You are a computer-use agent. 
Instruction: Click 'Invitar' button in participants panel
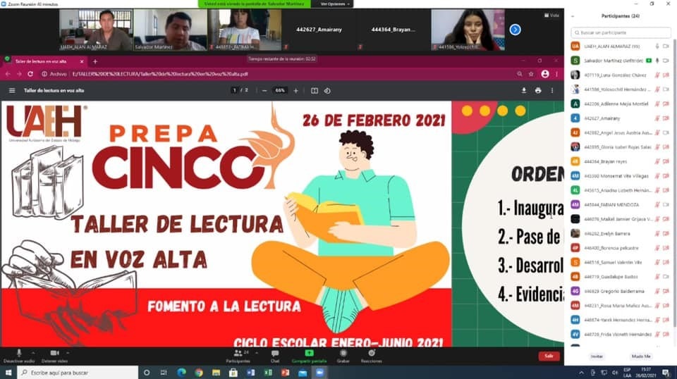(x=597, y=356)
